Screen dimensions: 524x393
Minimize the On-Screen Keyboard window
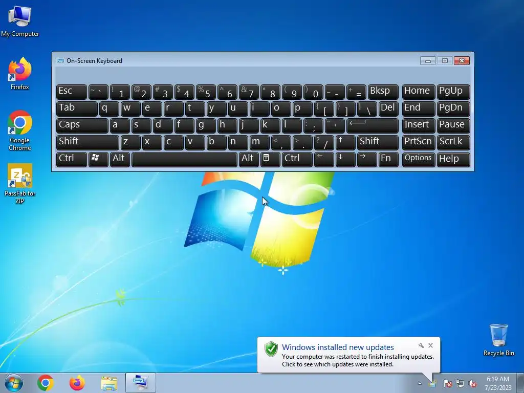[x=428, y=61]
